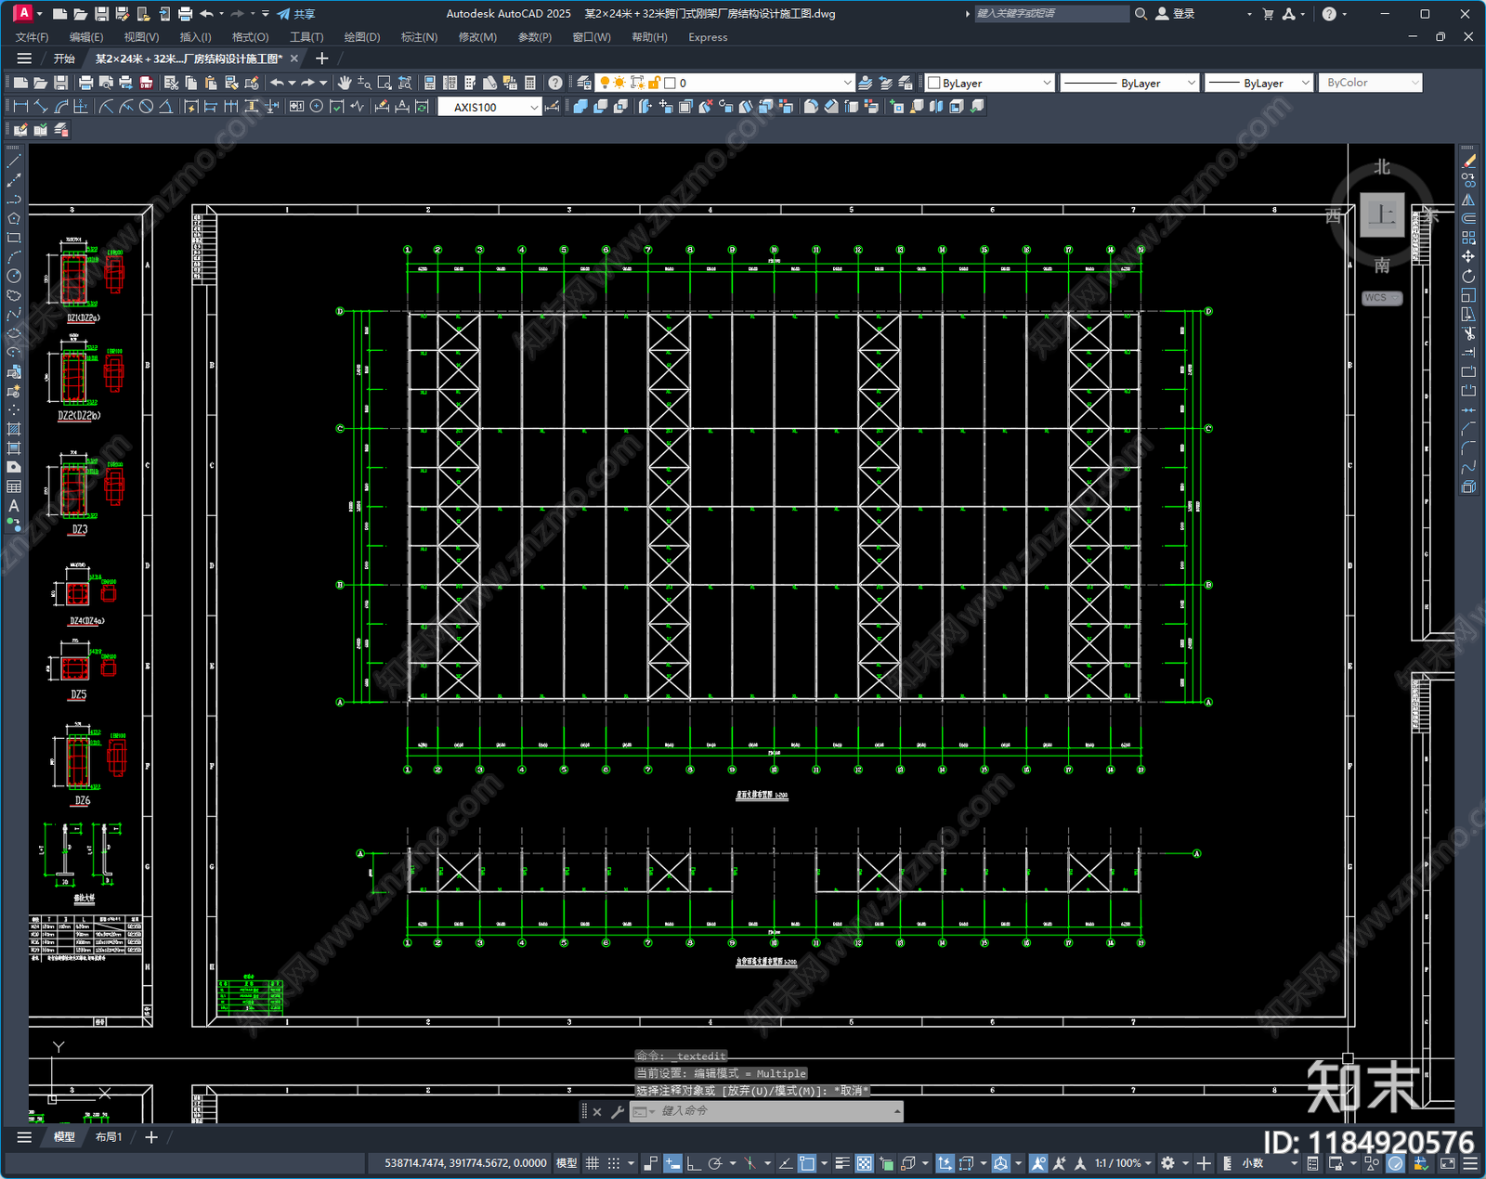Toggle grid display in status bar

click(592, 1163)
